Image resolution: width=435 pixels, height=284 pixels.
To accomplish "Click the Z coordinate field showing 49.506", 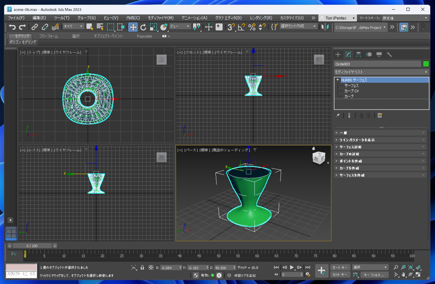I will [x=223, y=268].
